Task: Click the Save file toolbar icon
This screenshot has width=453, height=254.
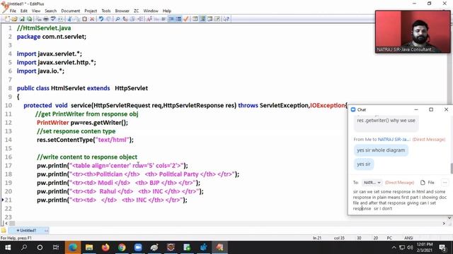Action: tap(22, 19)
